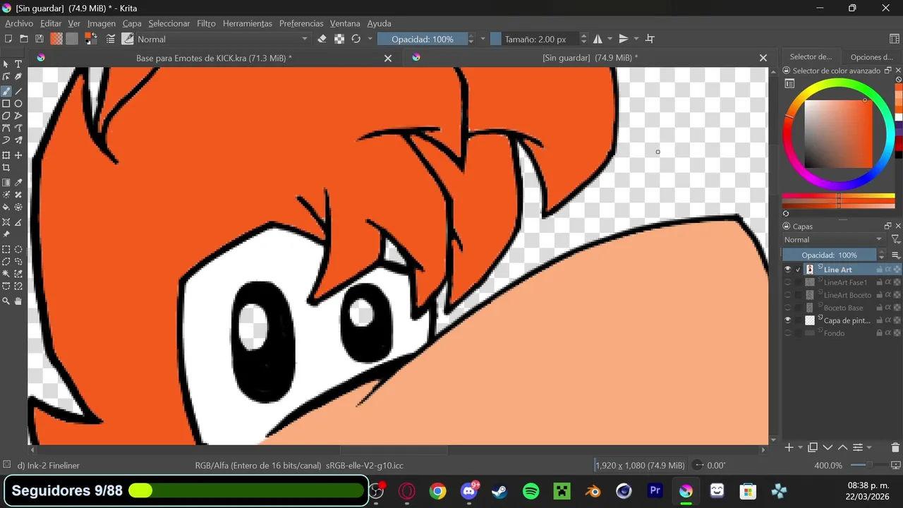Delete the selected layer with trash icon
This screenshot has width=903, height=508.
coord(895,447)
